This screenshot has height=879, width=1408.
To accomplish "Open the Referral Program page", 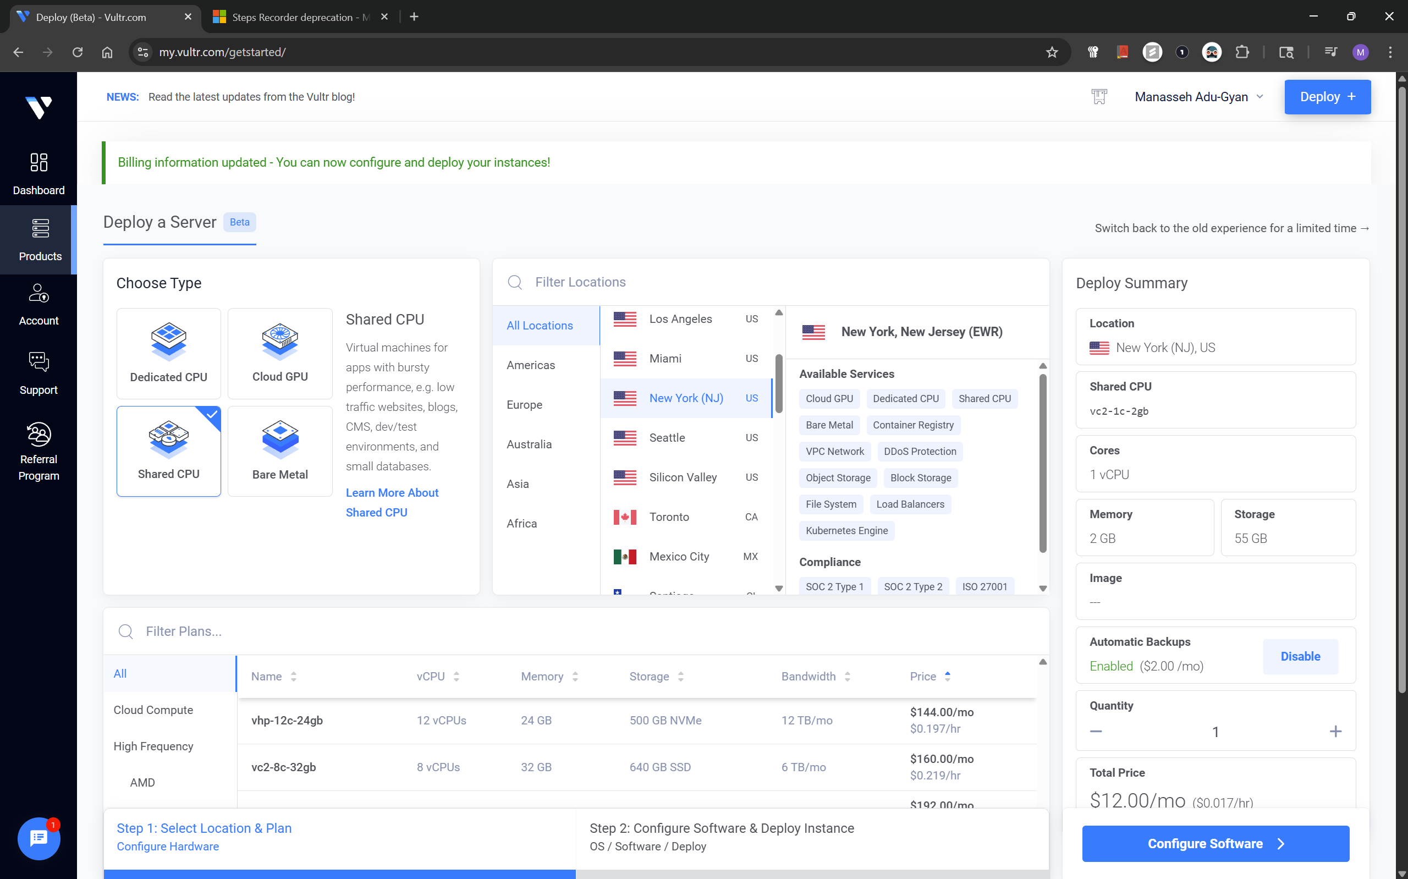I will pos(38,452).
